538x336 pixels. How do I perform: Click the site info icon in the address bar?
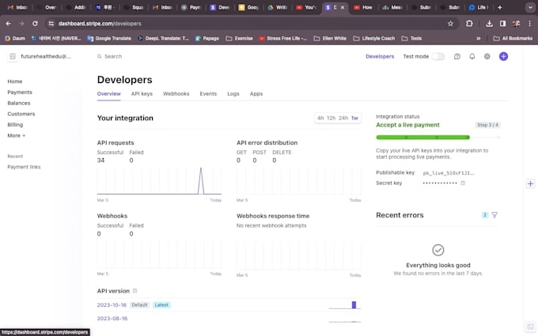tap(51, 24)
